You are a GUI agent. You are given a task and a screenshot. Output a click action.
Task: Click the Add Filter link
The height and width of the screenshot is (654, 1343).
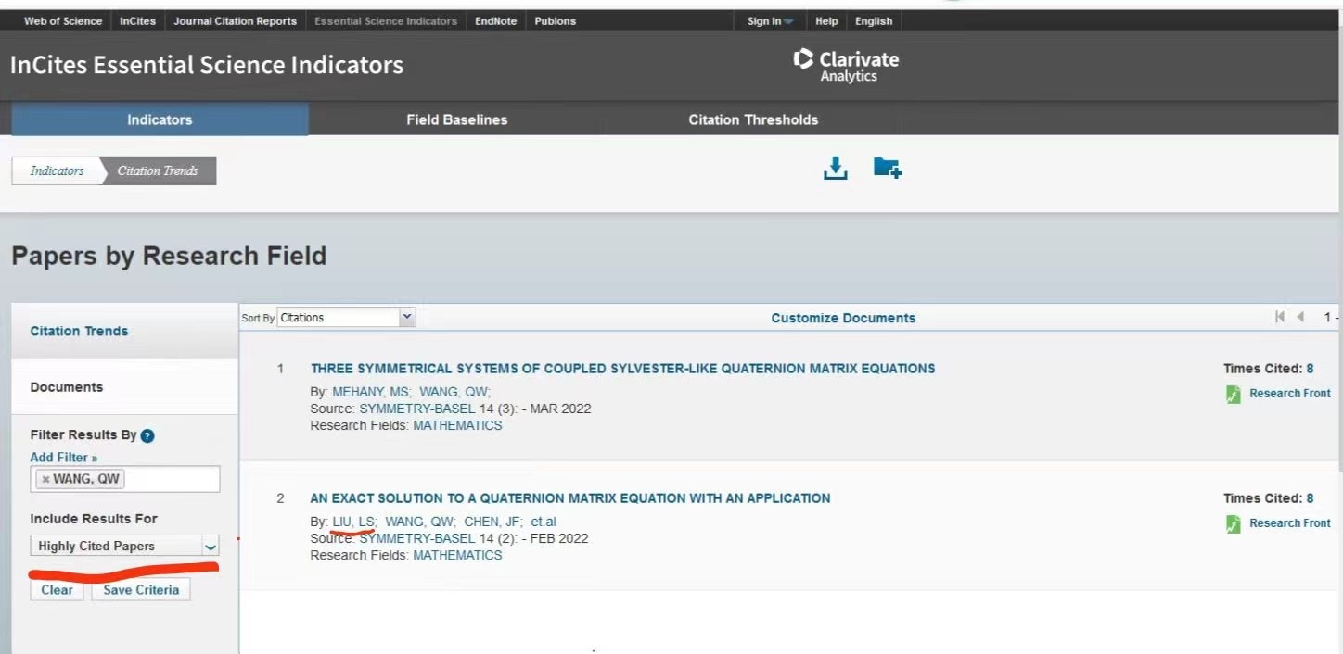63,458
